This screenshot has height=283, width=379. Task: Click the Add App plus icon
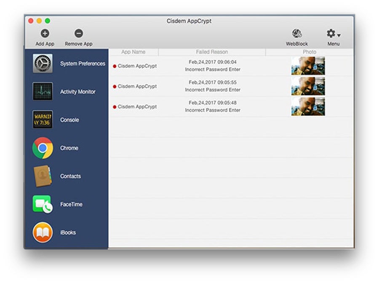45,33
